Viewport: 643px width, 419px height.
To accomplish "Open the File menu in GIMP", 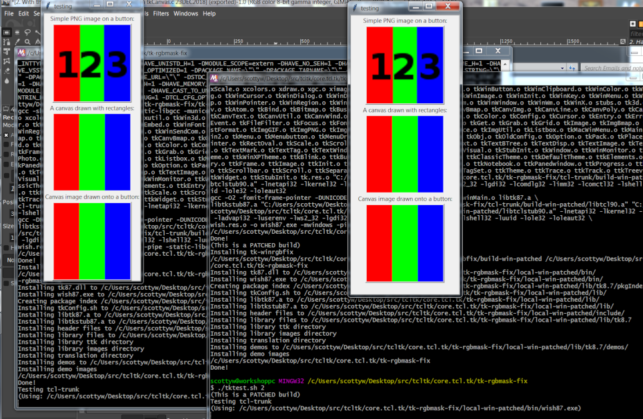I will 9,13.
